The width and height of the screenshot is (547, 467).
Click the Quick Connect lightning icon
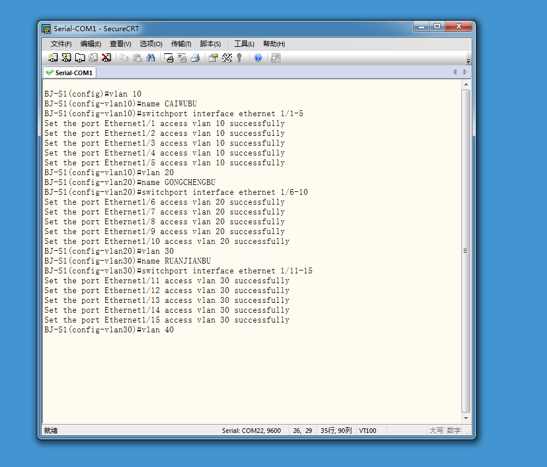pyautogui.click(x=66, y=58)
